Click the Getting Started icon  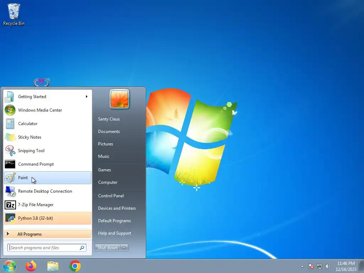pos(10,97)
